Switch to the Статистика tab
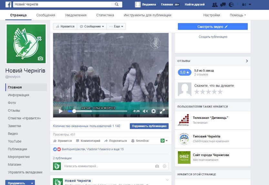This screenshot has height=185, width=269. (x=105, y=15)
